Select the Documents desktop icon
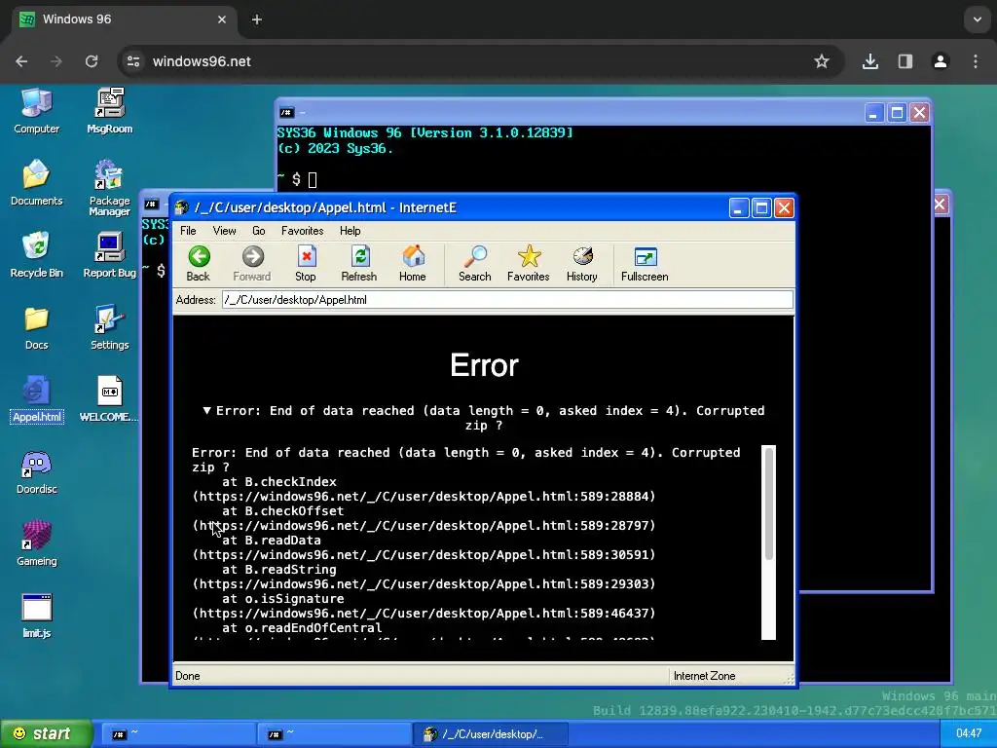 coord(36,183)
